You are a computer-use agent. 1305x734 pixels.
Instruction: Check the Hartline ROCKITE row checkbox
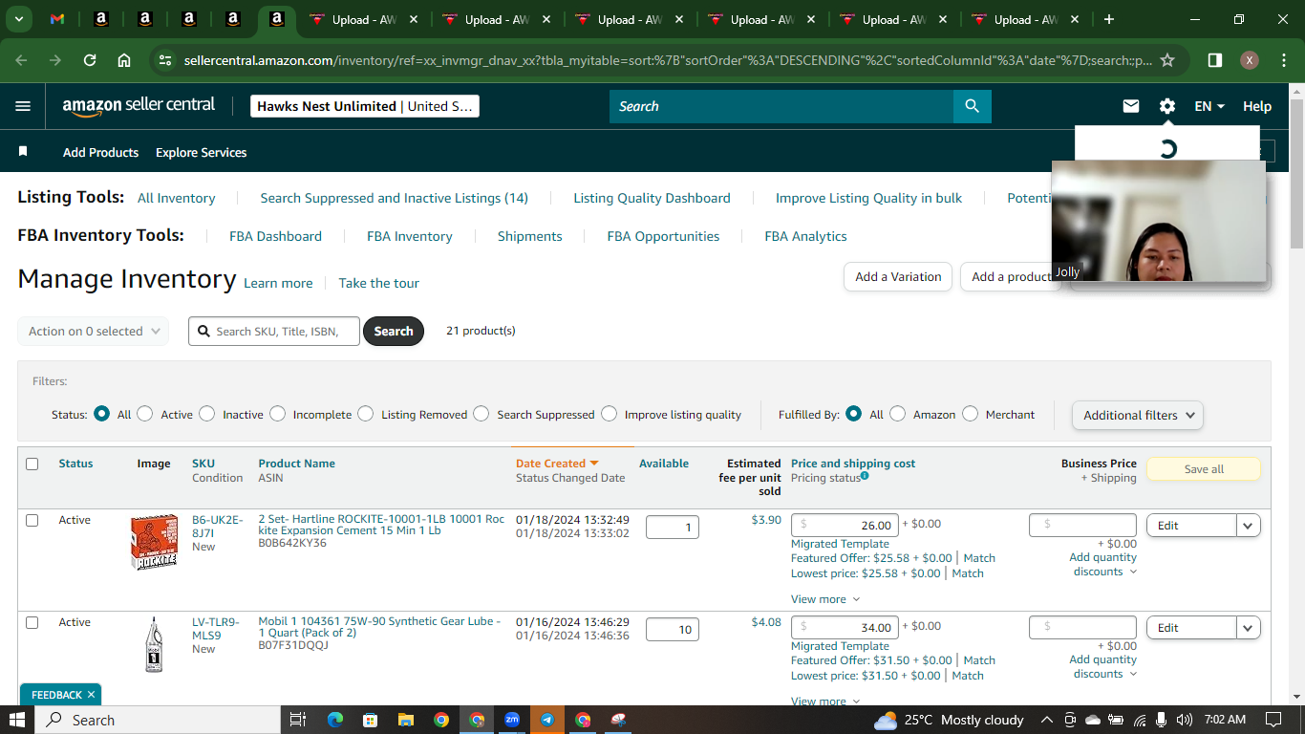32,520
